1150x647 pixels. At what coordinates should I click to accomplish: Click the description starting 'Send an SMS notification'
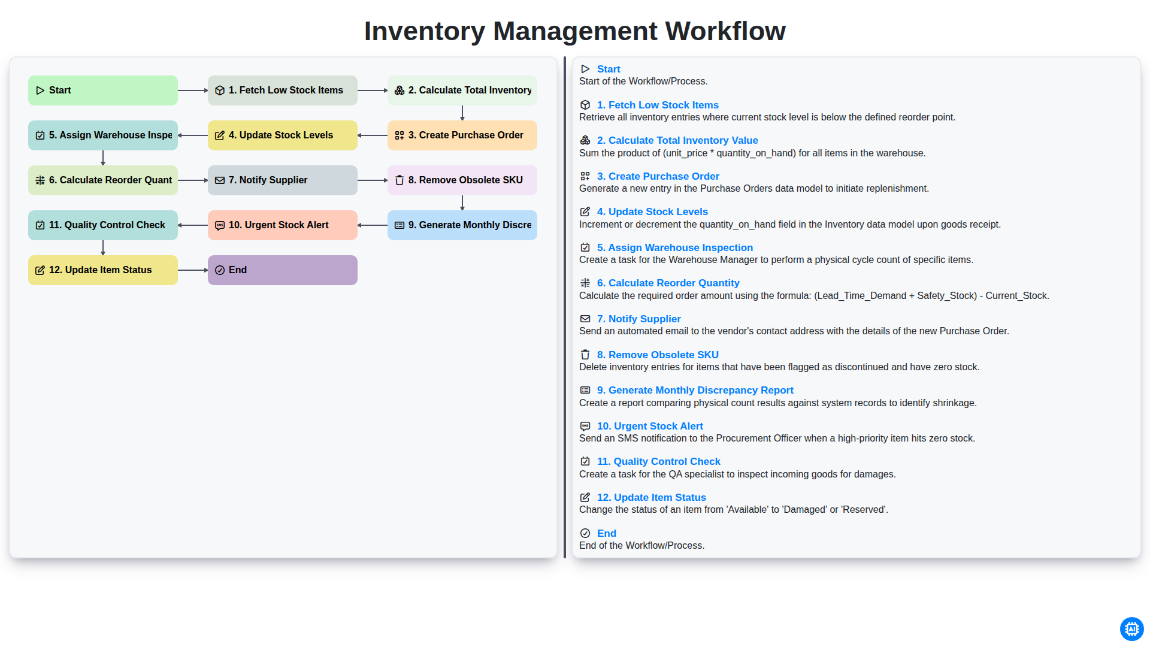click(x=777, y=439)
